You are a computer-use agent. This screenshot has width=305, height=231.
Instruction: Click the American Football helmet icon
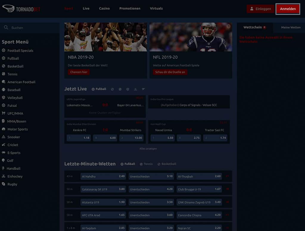coord(4,82)
